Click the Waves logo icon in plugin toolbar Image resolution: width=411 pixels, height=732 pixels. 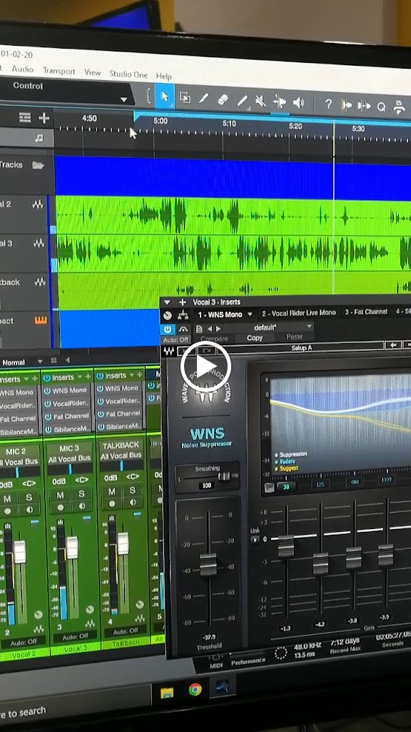pos(168,352)
